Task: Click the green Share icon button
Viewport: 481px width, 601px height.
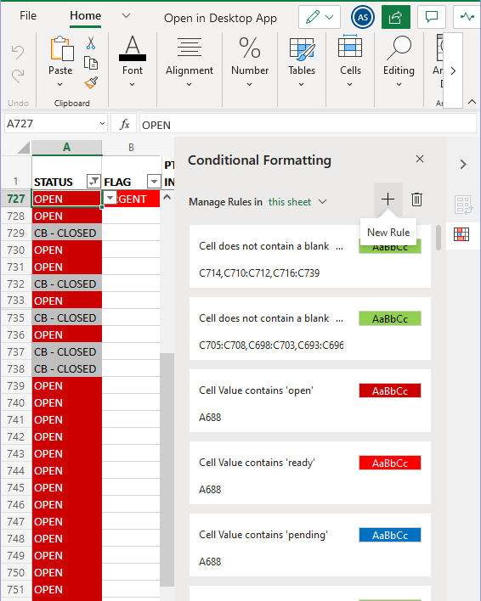Action: point(396,17)
